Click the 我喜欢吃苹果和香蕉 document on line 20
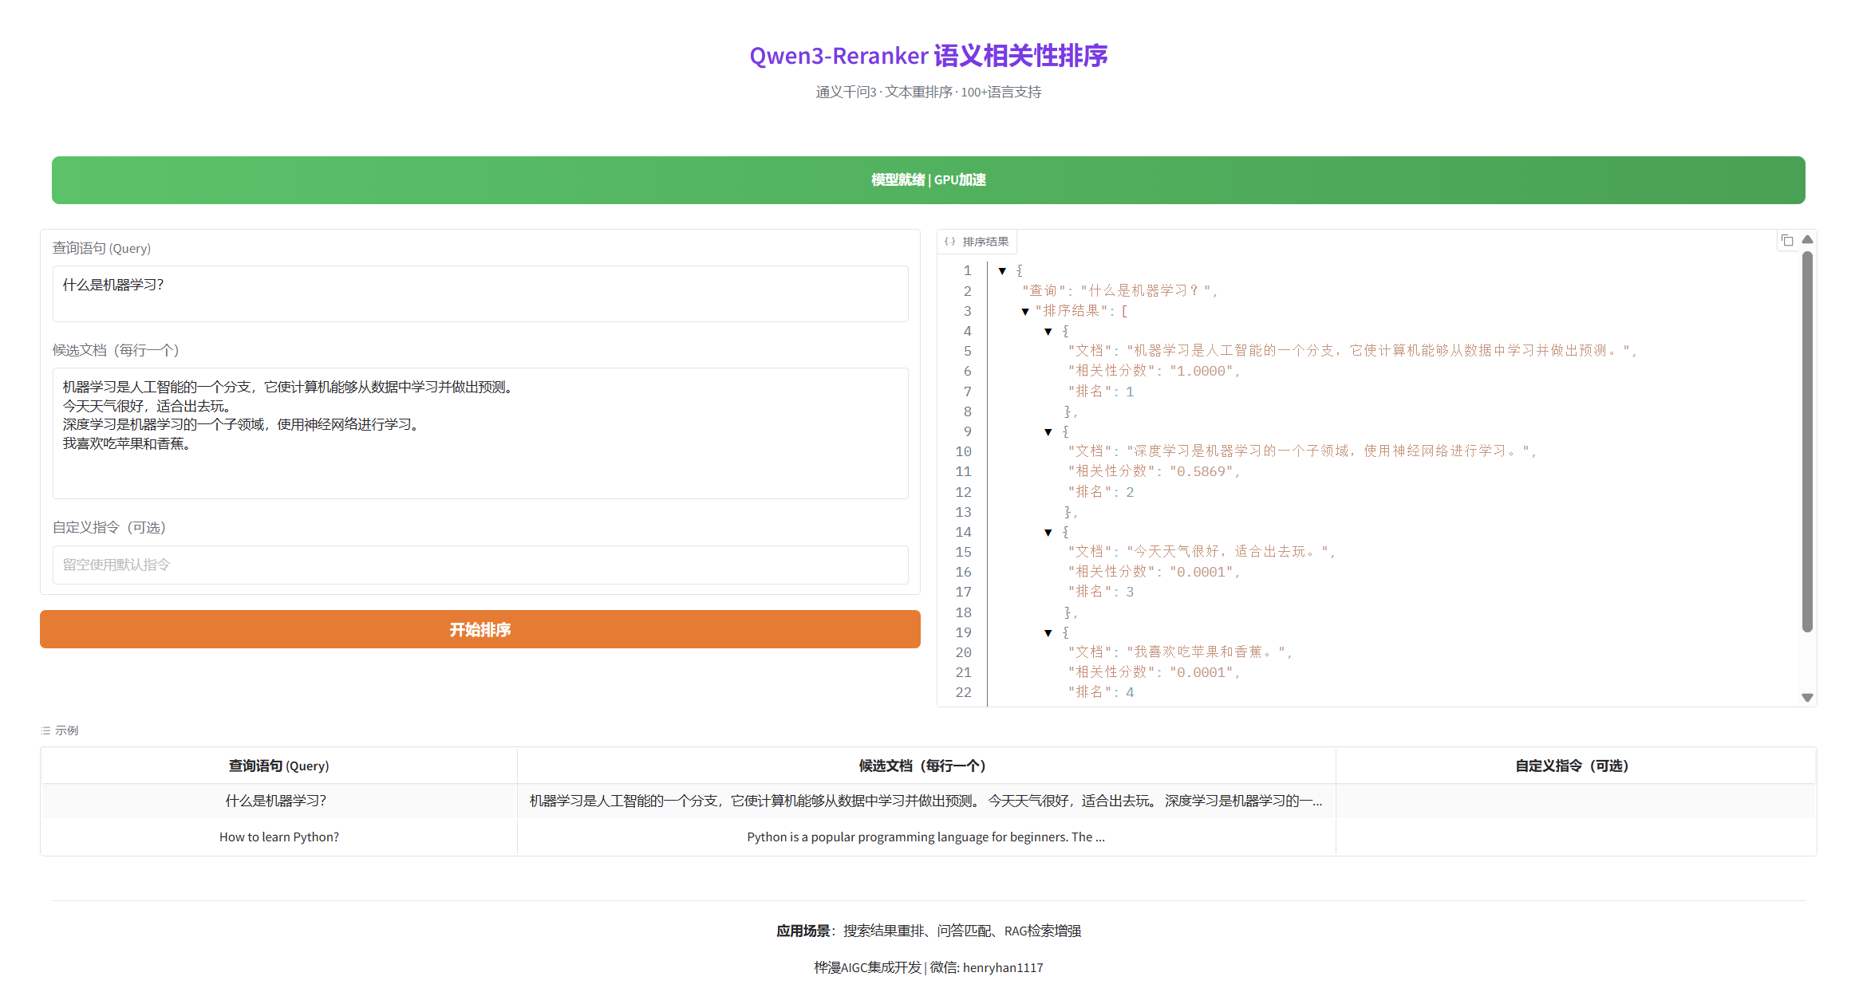Screen dimensions: 1855x1000 coord(1206,652)
